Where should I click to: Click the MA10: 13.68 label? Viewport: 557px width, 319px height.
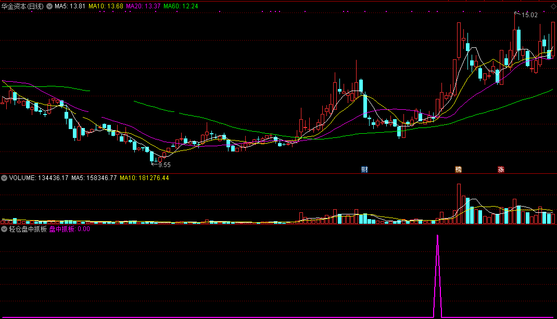(x=106, y=6)
